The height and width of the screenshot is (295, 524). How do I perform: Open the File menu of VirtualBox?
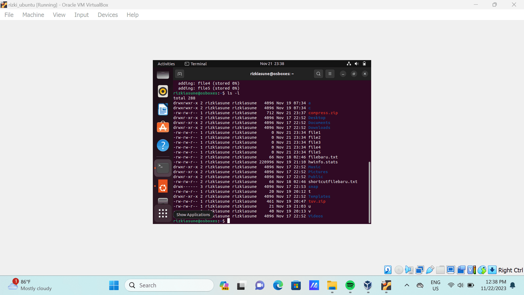click(9, 15)
